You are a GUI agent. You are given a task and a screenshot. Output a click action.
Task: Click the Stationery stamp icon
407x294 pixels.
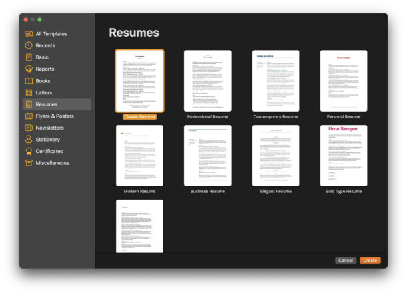[x=29, y=140]
